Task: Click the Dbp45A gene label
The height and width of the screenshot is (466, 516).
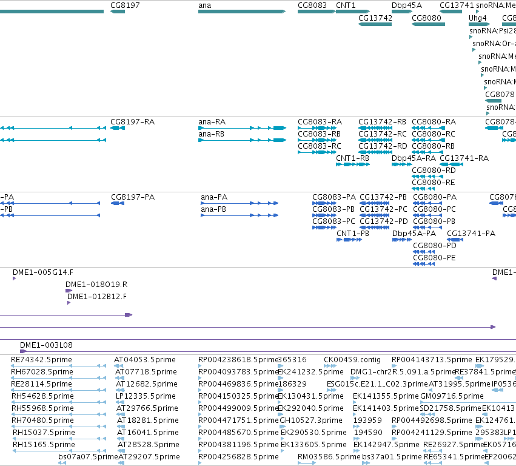Action: click(407, 5)
